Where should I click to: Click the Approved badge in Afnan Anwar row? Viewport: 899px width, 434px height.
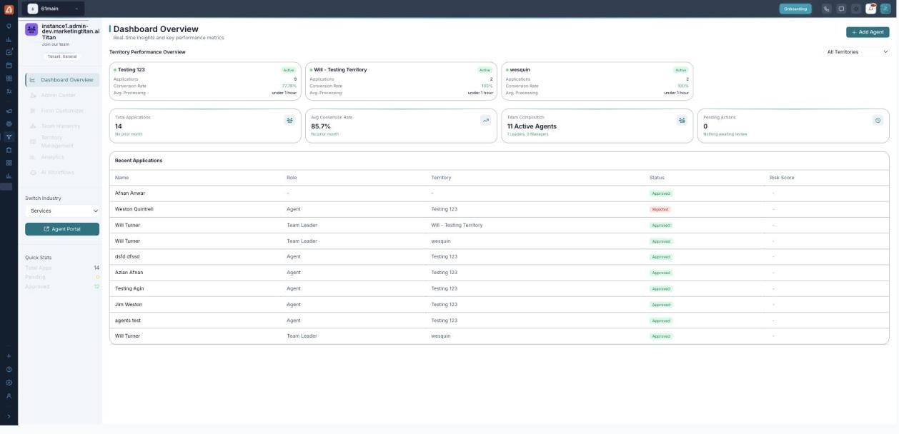pos(661,193)
